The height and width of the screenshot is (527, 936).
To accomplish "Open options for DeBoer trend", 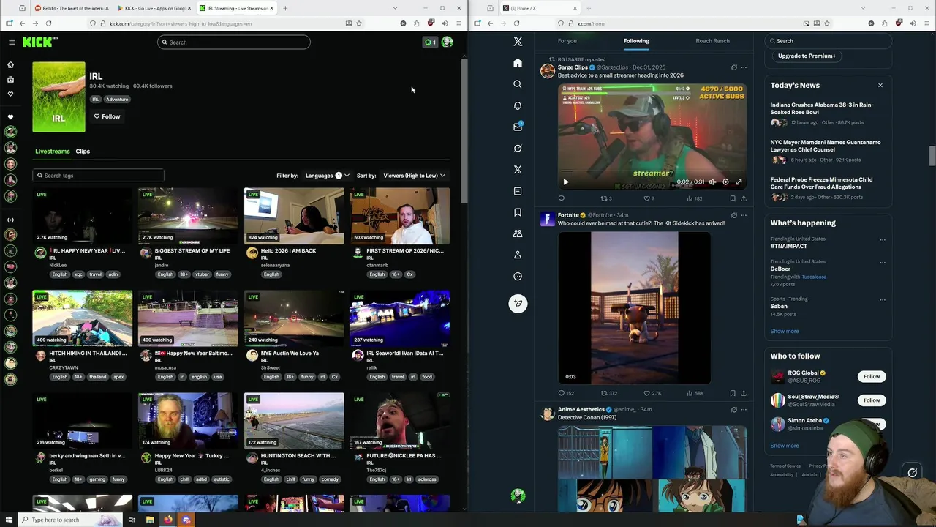I will [883, 262].
